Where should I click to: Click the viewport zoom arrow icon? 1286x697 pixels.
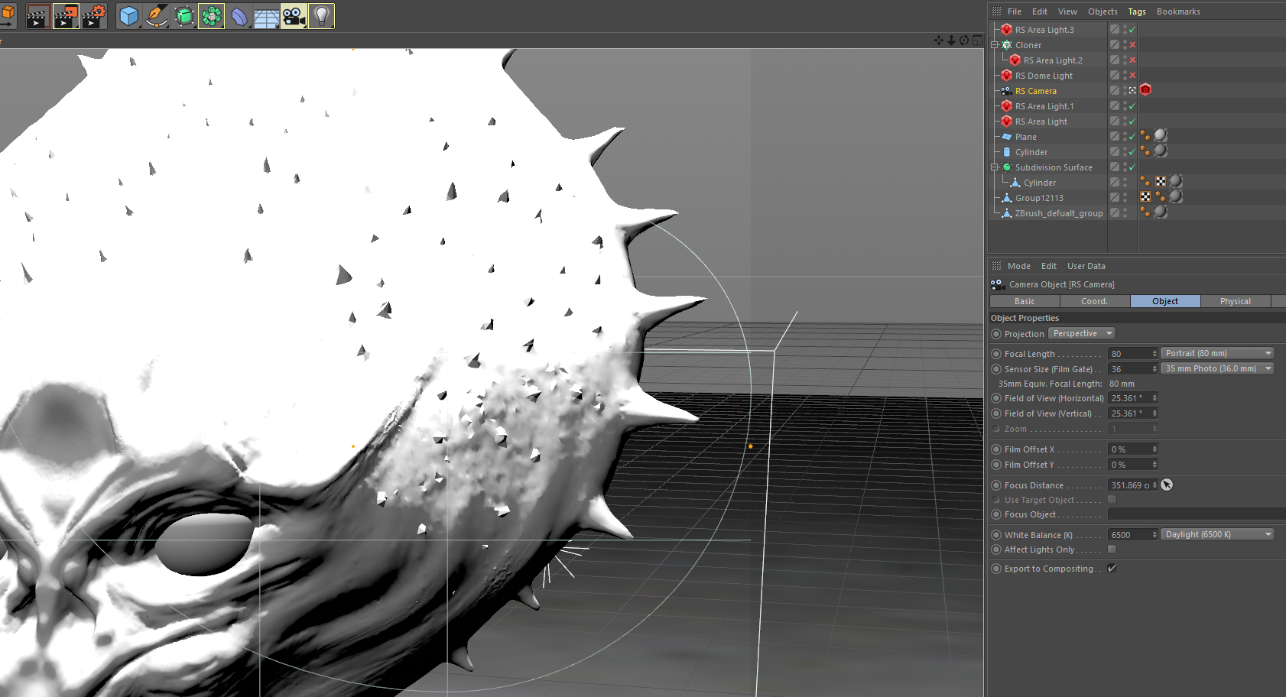[951, 40]
